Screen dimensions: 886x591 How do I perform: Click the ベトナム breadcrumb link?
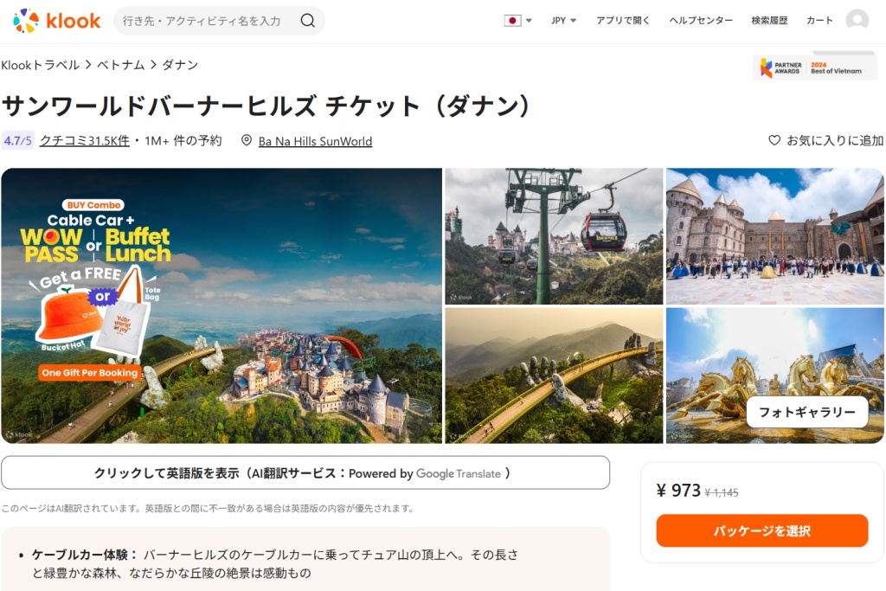[x=121, y=65]
